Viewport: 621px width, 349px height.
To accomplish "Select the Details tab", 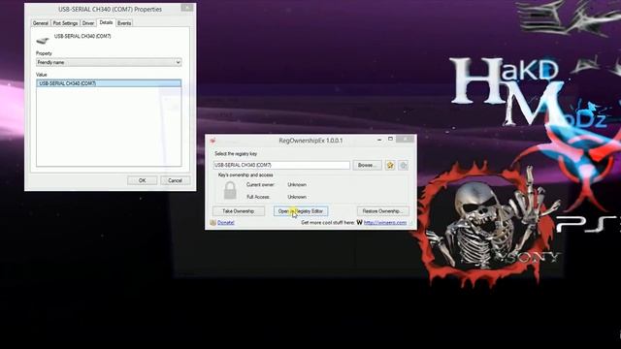I will click(x=106, y=22).
